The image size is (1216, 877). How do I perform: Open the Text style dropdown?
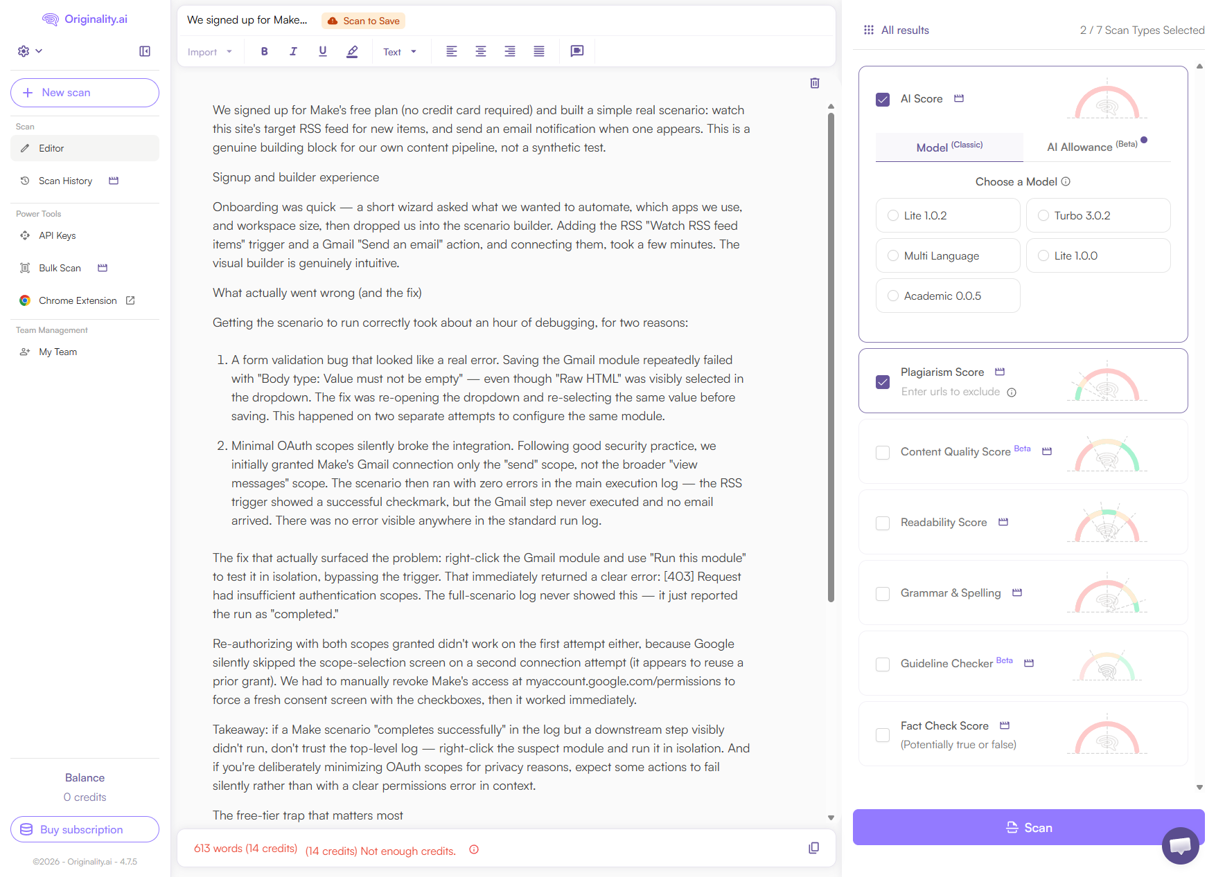[400, 52]
